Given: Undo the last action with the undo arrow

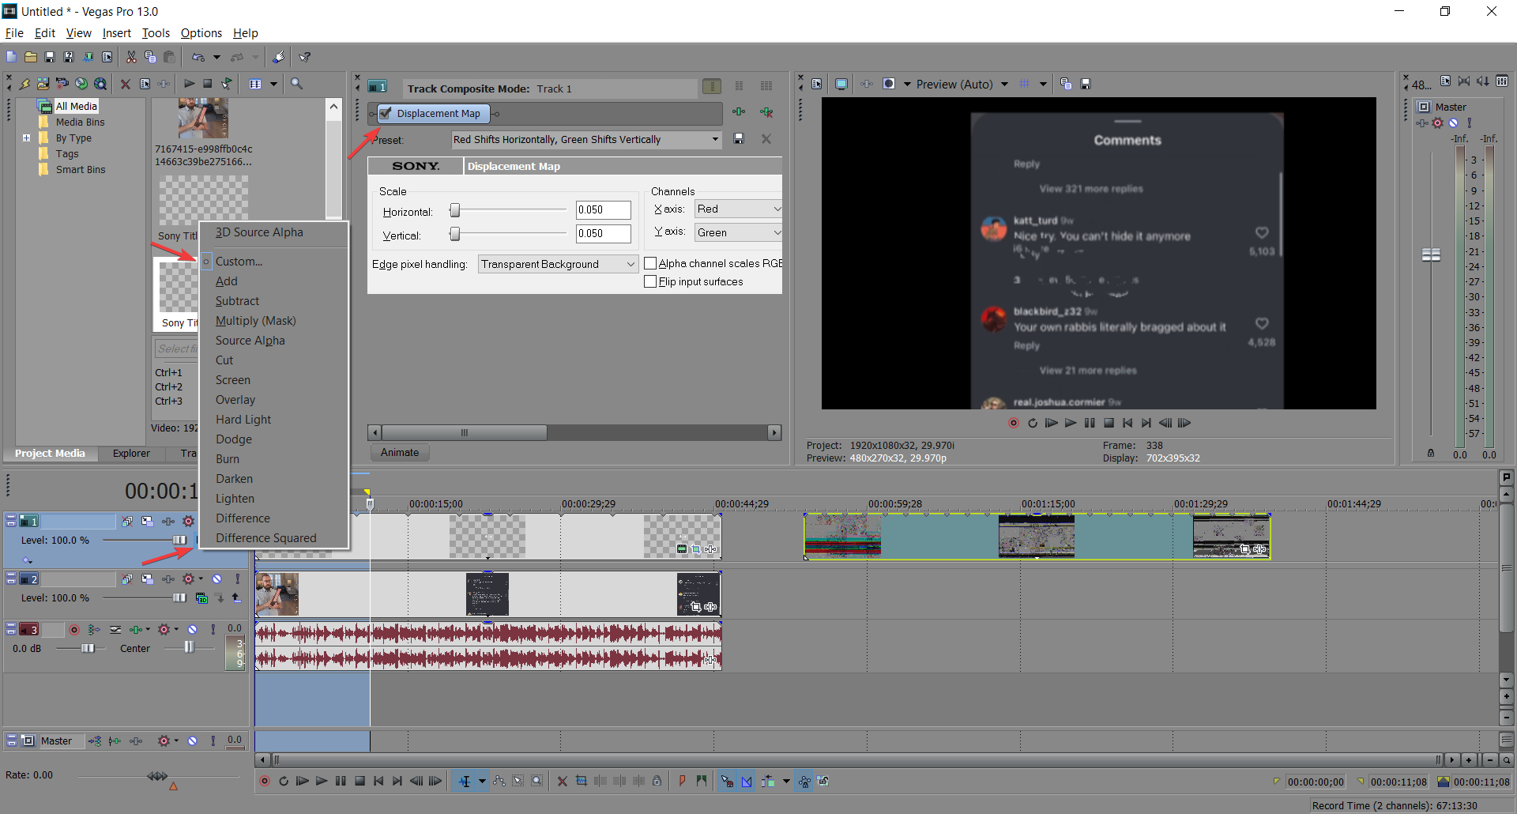Looking at the screenshot, I should pos(198,57).
